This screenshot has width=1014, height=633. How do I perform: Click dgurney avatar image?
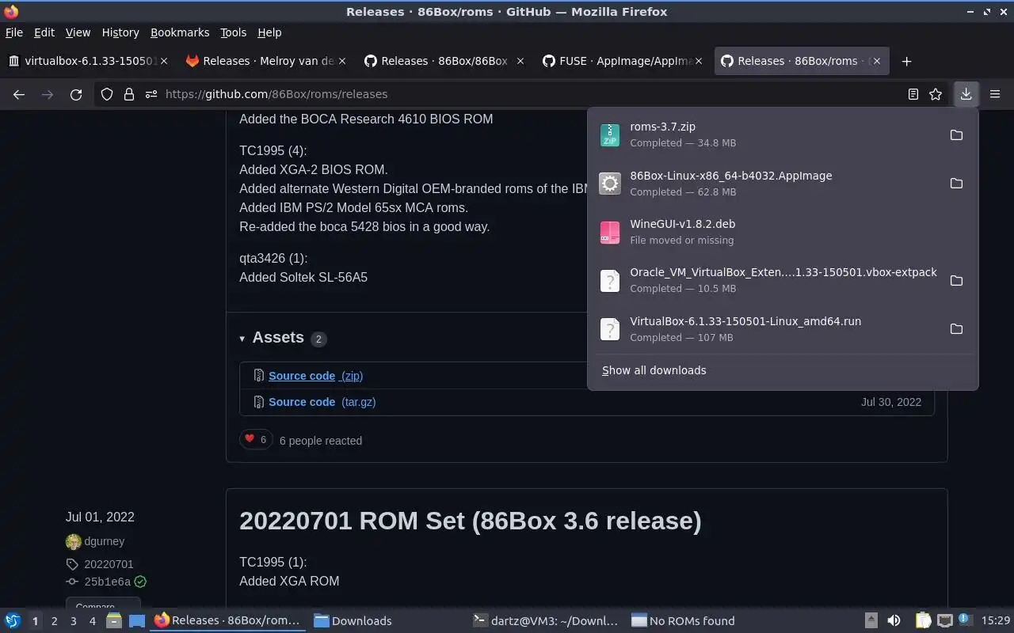74,542
